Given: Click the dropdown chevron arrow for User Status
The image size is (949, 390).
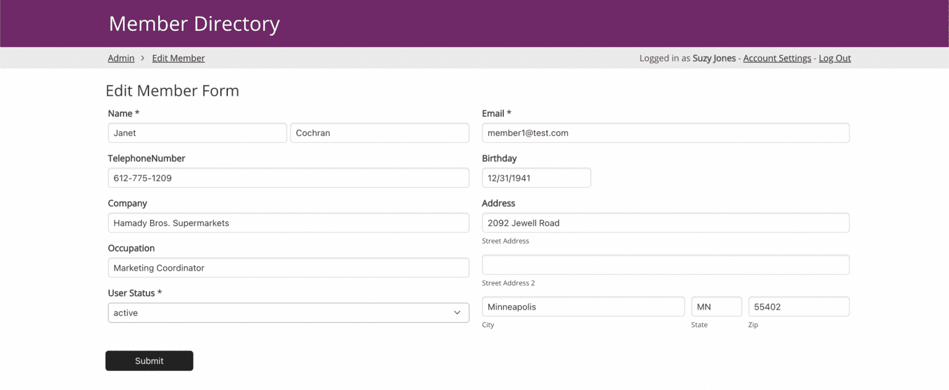Looking at the screenshot, I should pos(457,313).
